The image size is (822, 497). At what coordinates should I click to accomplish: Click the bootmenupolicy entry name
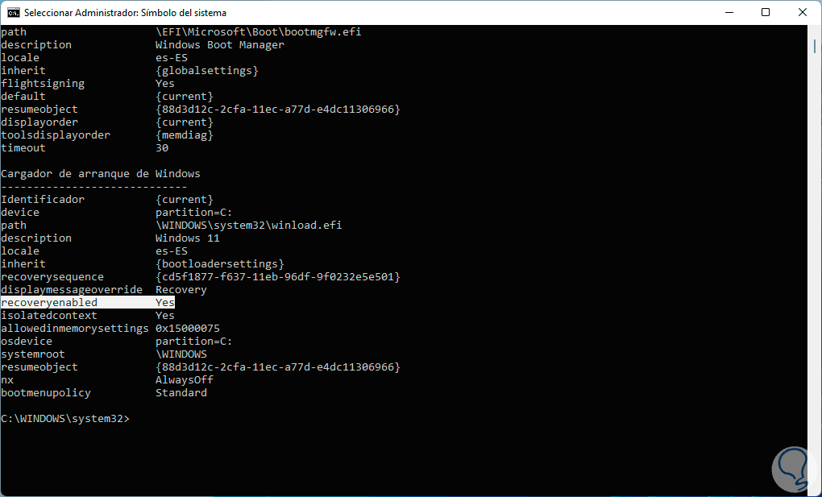point(46,392)
